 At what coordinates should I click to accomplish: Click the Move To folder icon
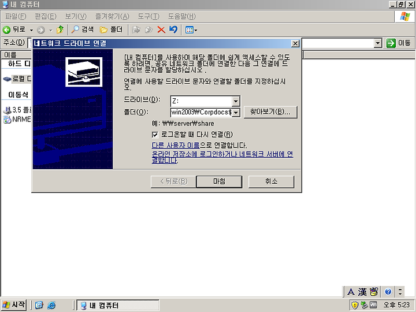136,29
